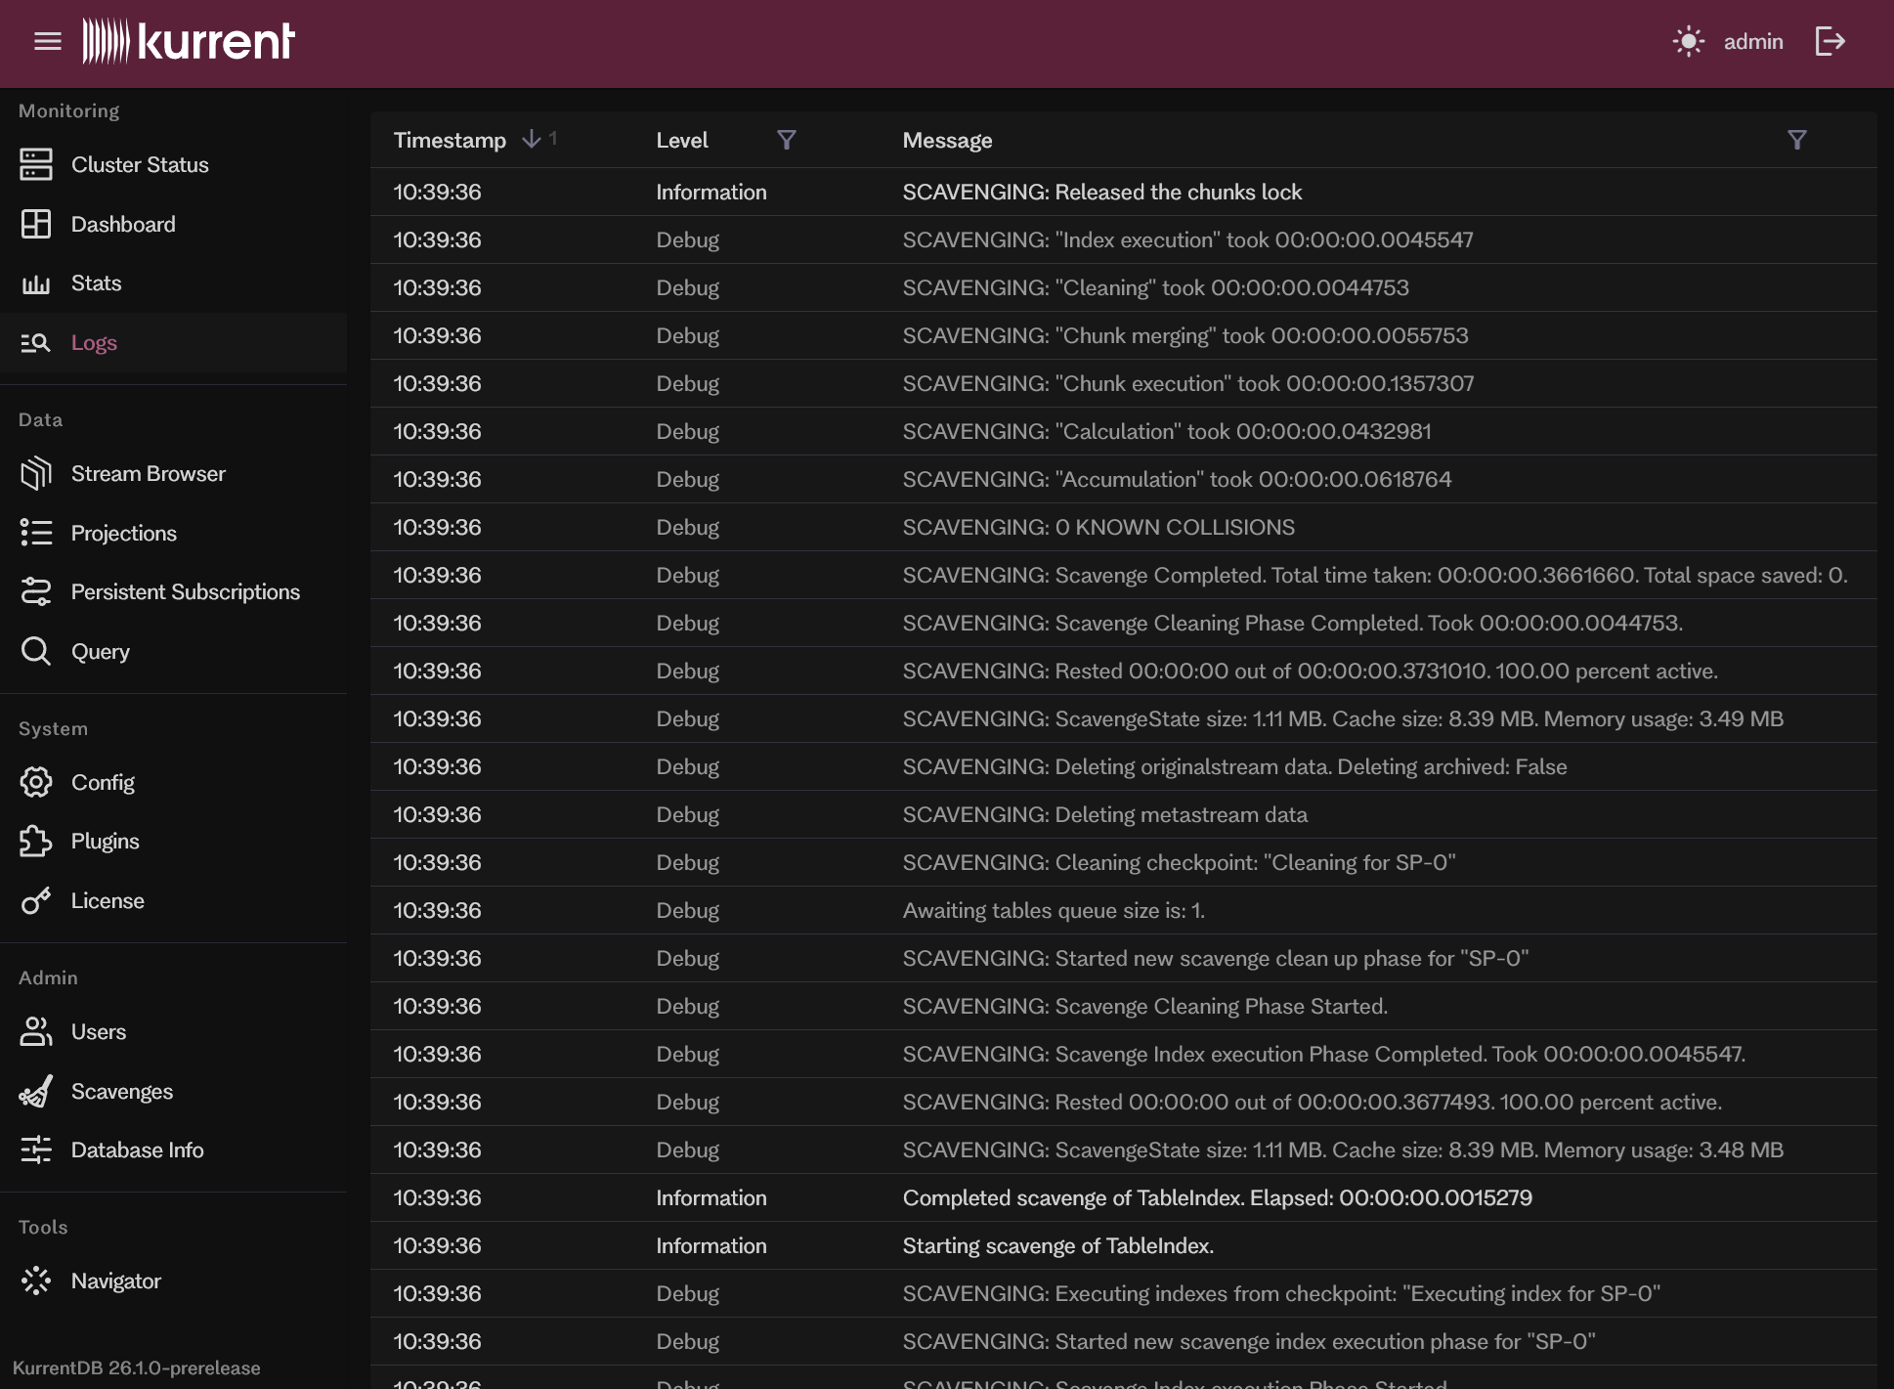Click the Kurrent logo

coord(188,41)
